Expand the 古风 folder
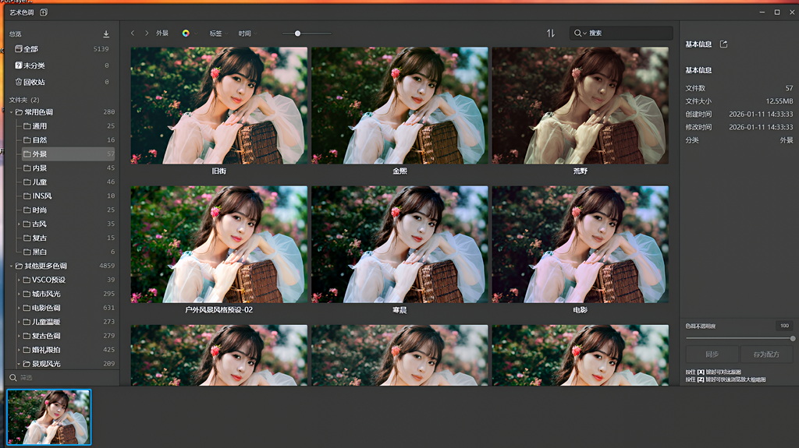 [19, 224]
